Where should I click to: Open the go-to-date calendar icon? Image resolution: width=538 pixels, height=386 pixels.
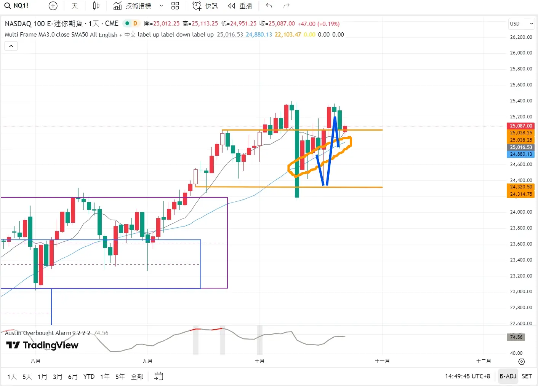(159, 376)
